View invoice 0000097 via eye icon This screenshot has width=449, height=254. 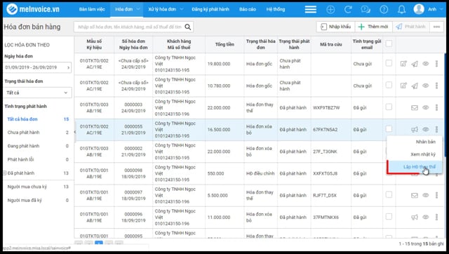point(426,195)
